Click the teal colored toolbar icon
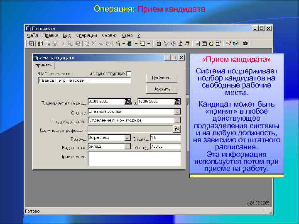 235,44
